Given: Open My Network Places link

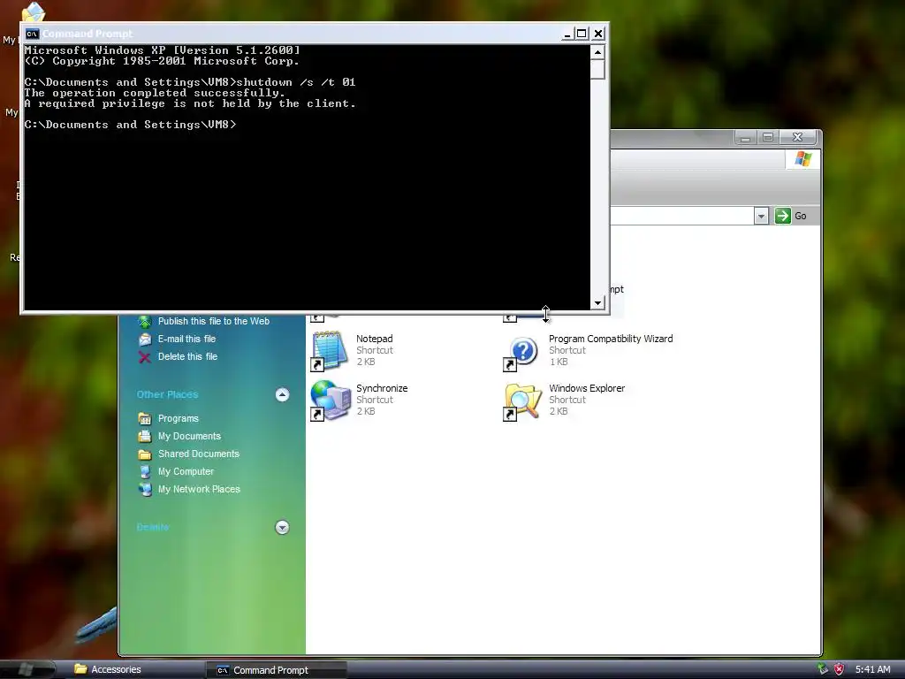Looking at the screenshot, I should point(199,489).
